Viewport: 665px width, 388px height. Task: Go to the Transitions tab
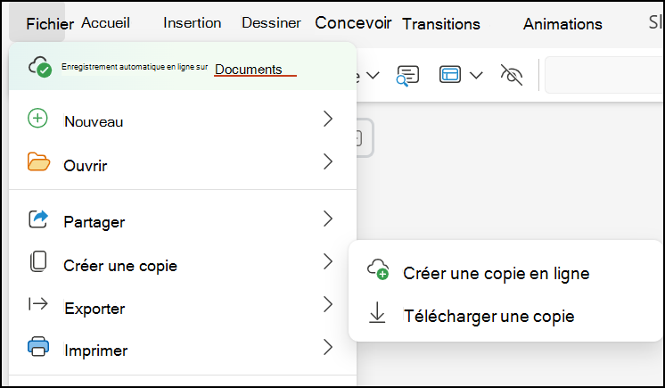pos(441,24)
